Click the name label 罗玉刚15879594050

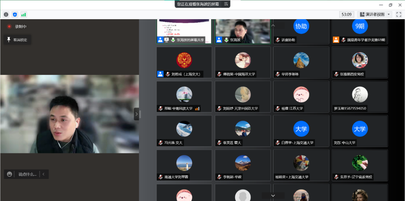point(350,109)
